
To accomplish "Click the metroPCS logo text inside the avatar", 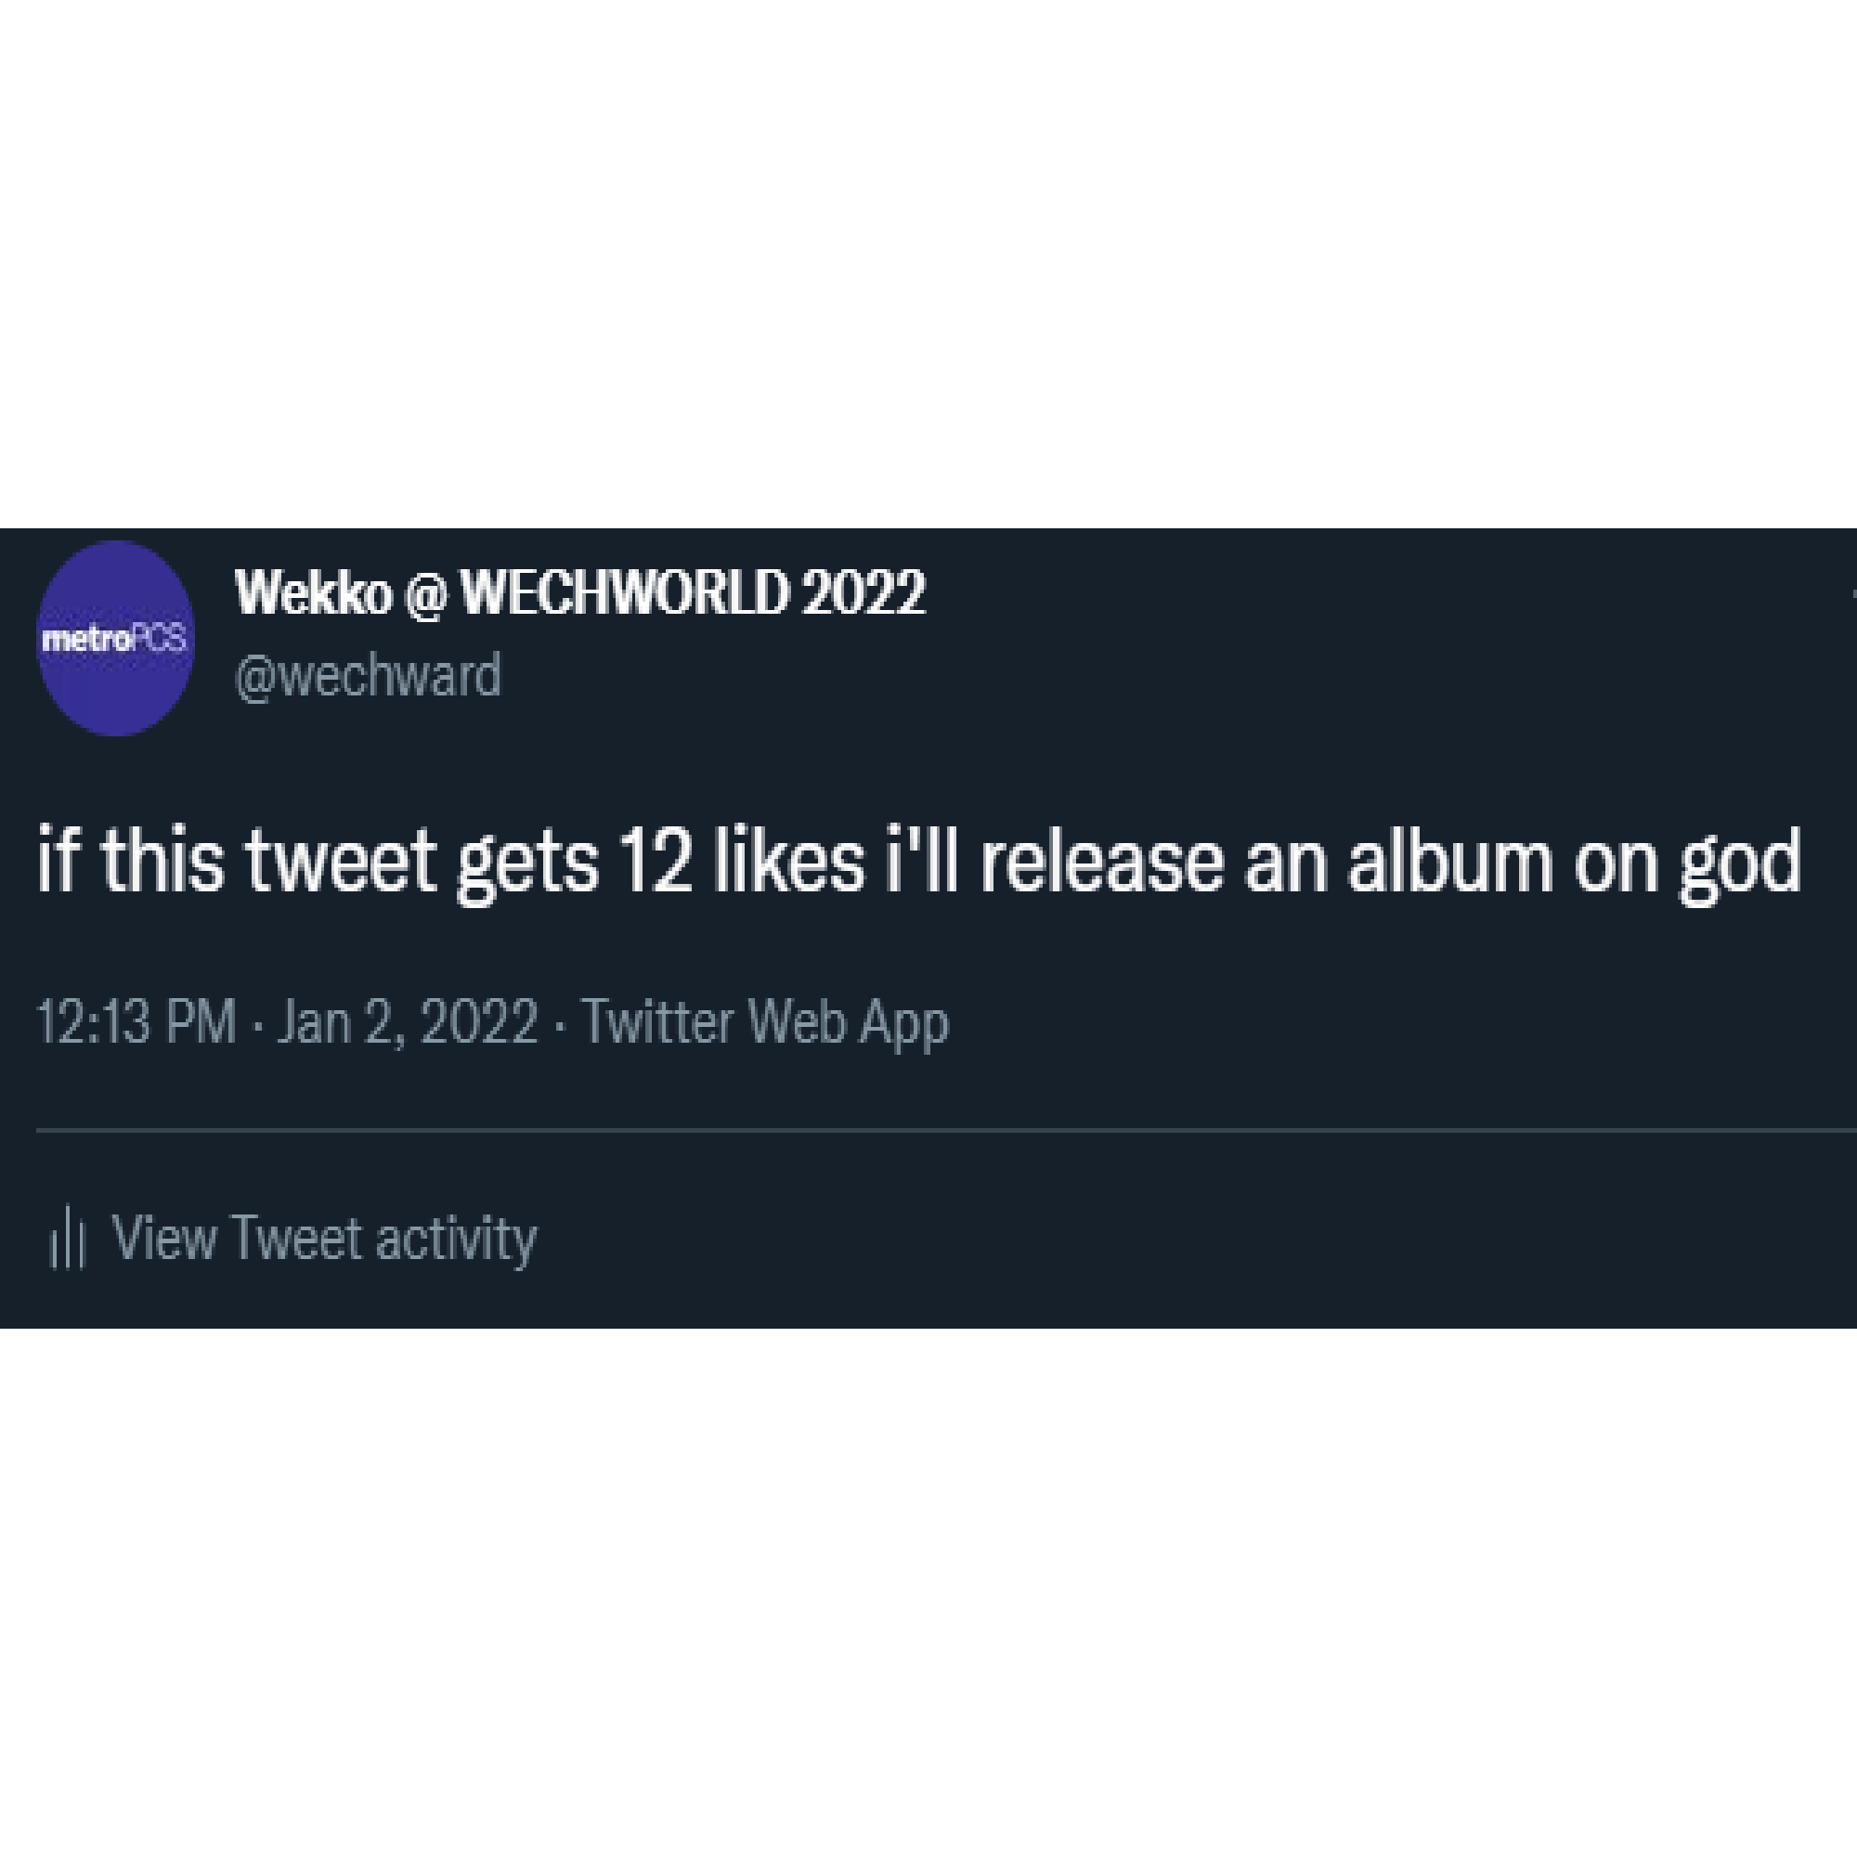I will (113, 639).
